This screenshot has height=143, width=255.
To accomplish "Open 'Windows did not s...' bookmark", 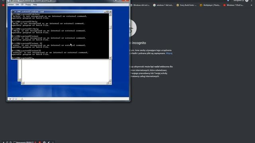I will point(140,5).
